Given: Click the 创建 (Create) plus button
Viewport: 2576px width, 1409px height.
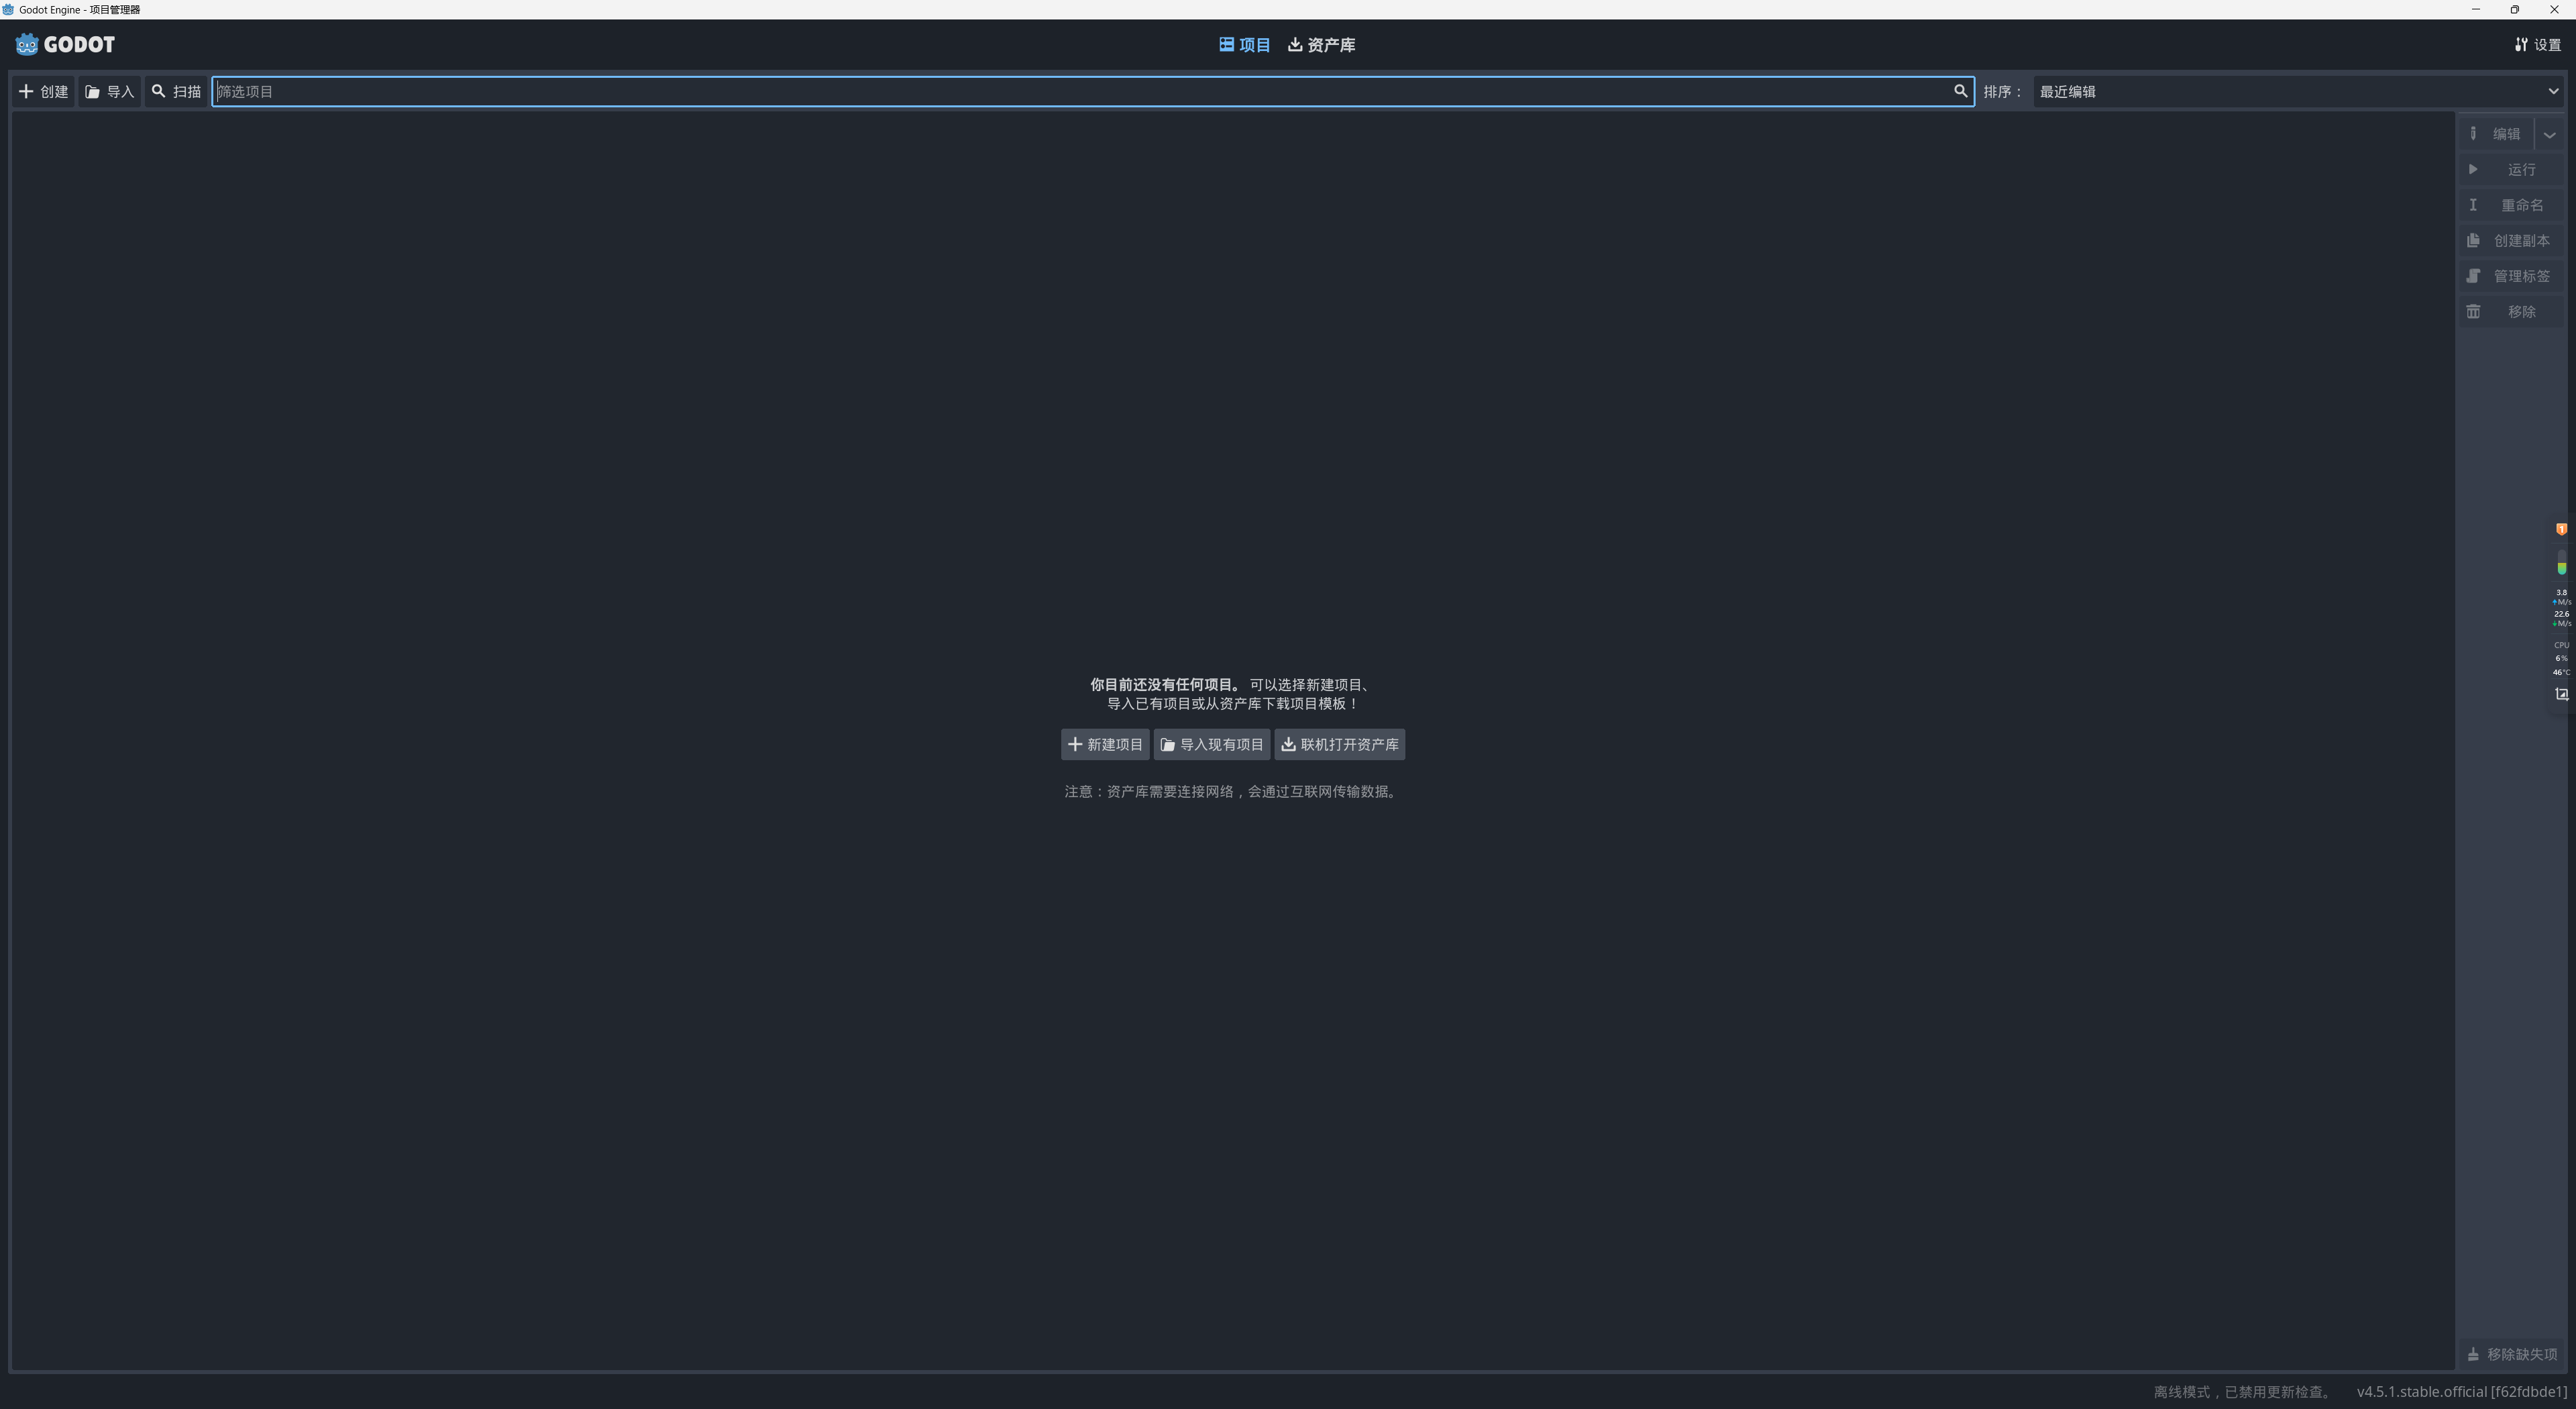Looking at the screenshot, I should [x=43, y=92].
